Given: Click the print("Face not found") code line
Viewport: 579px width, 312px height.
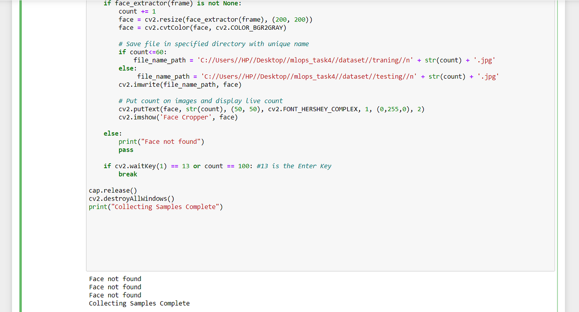Looking at the screenshot, I should (x=161, y=142).
